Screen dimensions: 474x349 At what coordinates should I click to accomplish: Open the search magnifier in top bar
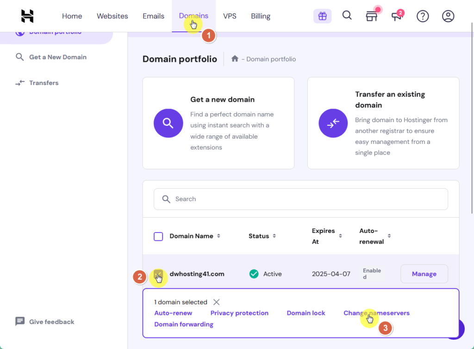(x=347, y=15)
